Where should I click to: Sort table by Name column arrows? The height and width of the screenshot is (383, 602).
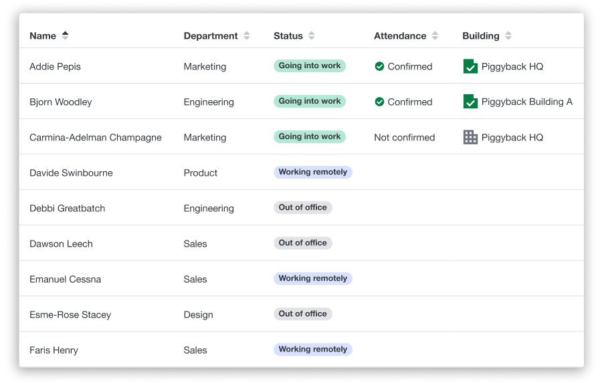click(66, 35)
